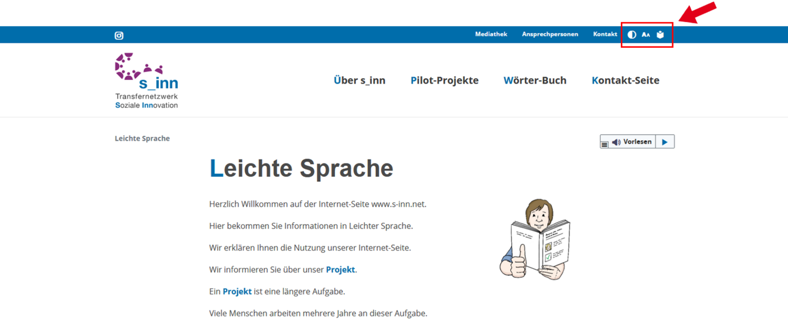Image resolution: width=788 pixels, height=332 pixels.
Task: Click the Leichte Sprache breadcrumb
Action: point(142,139)
